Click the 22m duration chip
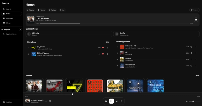Screen dimensions: 202x106 (x=62, y=10)
